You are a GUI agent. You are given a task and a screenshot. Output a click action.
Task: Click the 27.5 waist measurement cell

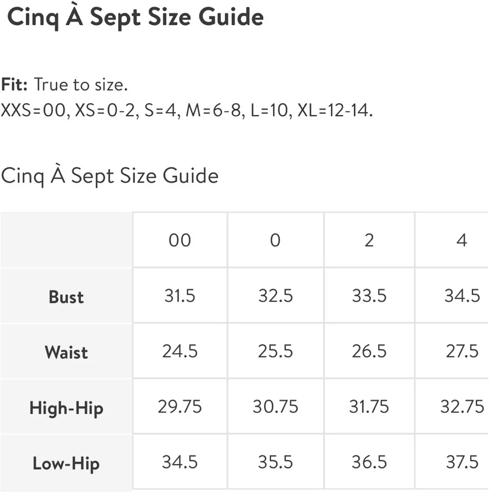tap(461, 351)
